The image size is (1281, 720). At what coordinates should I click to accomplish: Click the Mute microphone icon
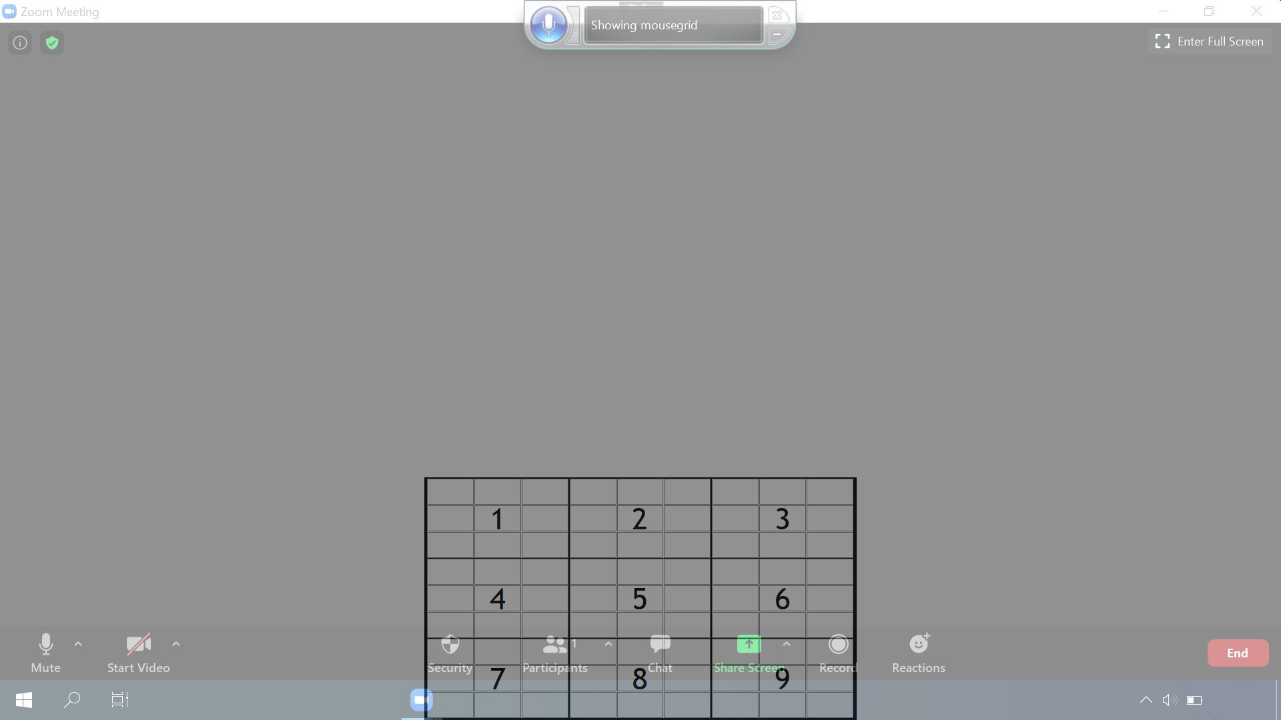(x=45, y=643)
